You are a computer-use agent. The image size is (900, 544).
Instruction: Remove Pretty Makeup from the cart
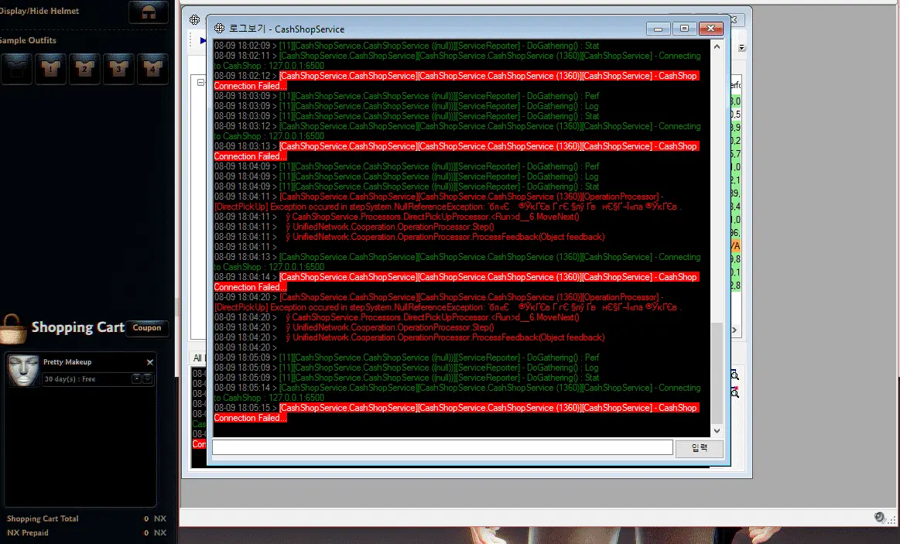click(x=150, y=362)
